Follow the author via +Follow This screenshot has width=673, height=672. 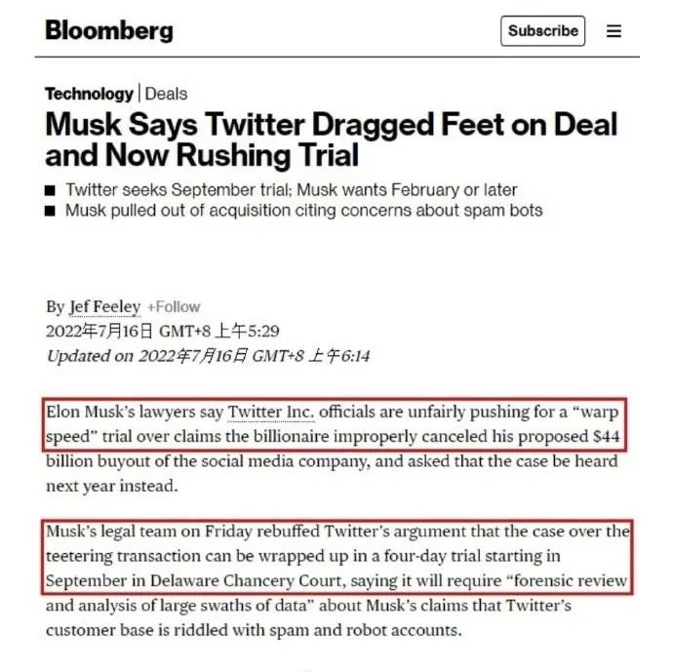(174, 307)
